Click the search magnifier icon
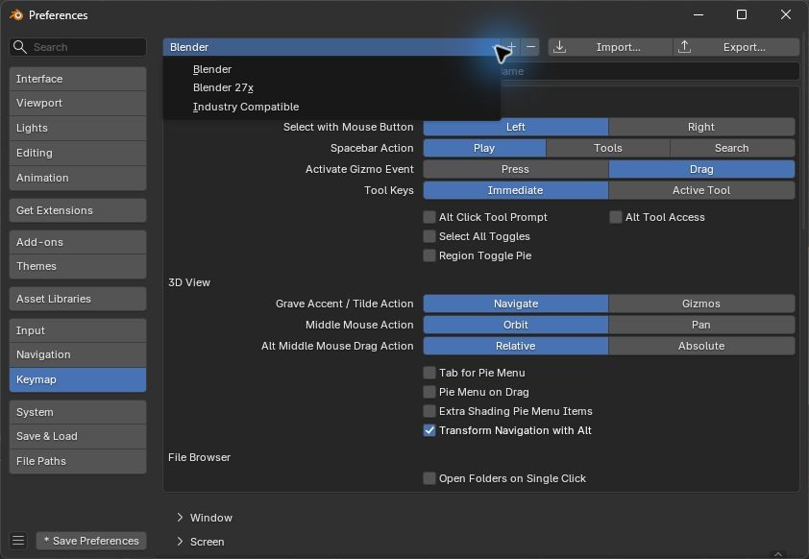 click(x=19, y=47)
